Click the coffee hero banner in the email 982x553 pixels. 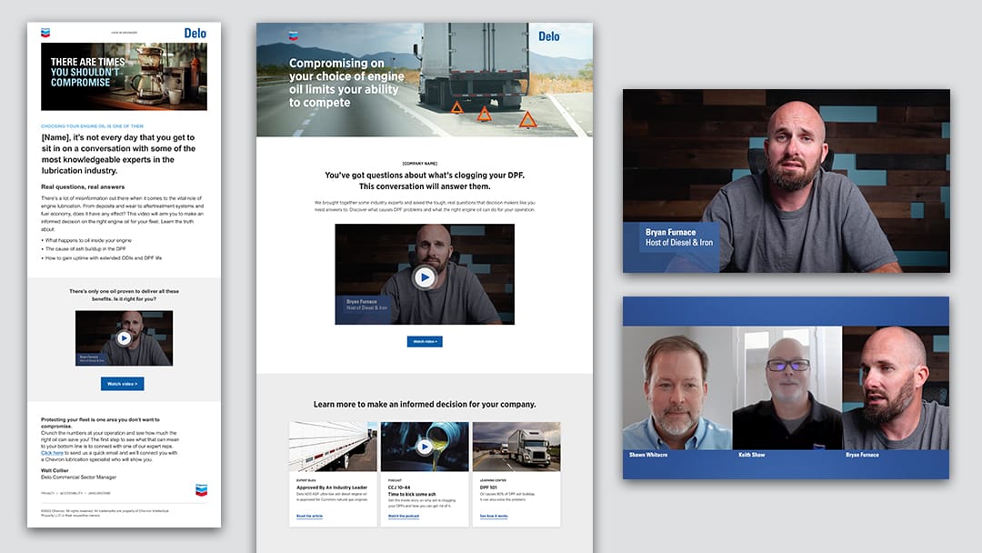point(124,76)
